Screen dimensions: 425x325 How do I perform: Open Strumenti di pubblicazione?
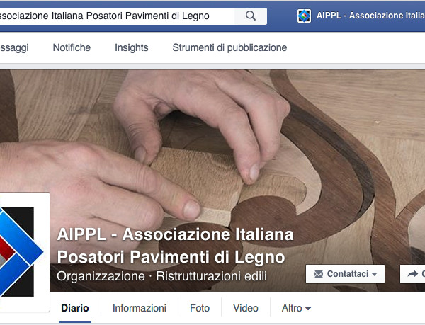click(x=229, y=47)
